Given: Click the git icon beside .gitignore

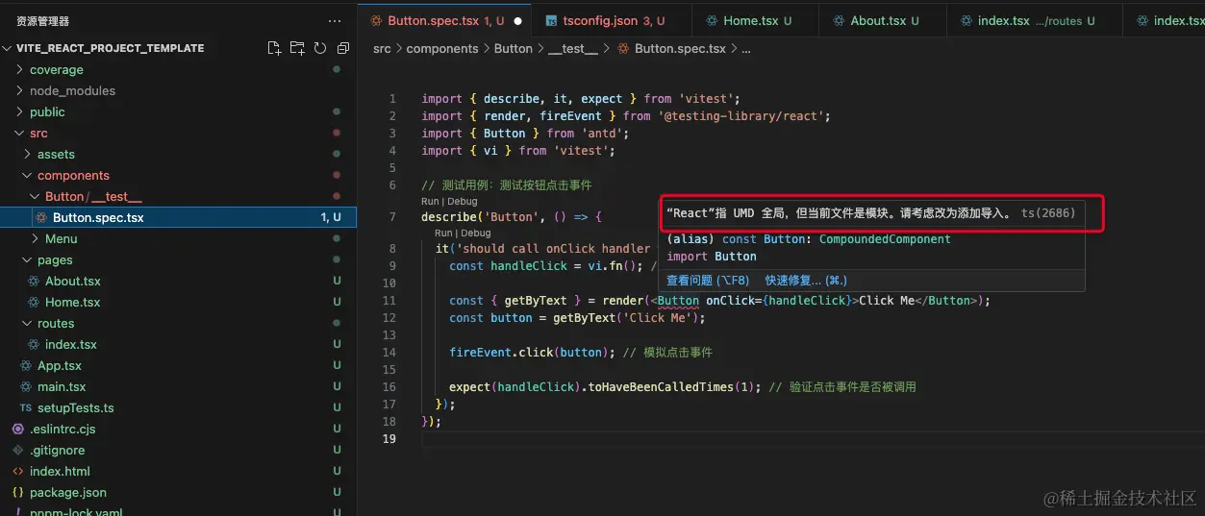Looking at the screenshot, I should click(x=18, y=450).
